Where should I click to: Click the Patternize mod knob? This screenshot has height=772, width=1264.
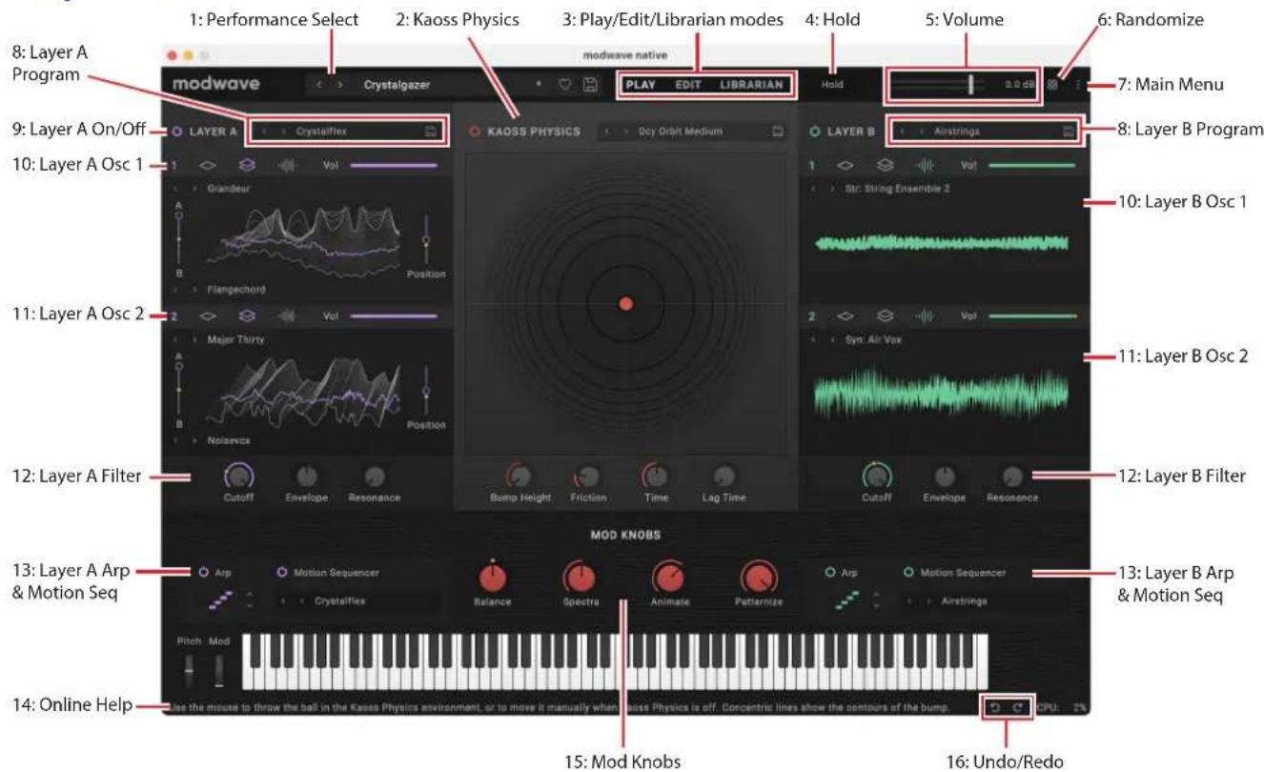(758, 577)
